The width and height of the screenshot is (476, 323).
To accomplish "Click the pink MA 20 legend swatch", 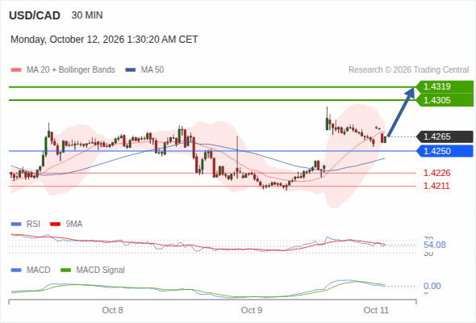I will tap(16, 70).
